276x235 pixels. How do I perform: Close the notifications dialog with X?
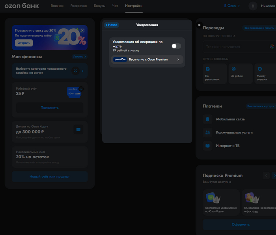[199, 25]
